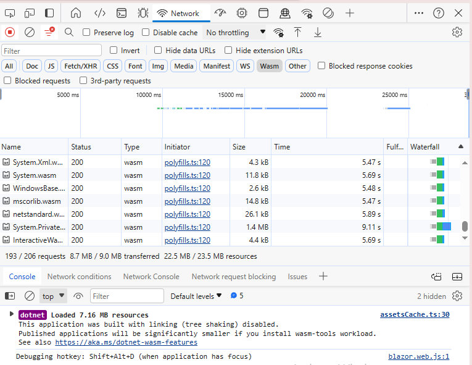Check 3rd-party requests checkbox
The height and width of the screenshot is (365, 472).
pyautogui.click(x=83, y=80)
